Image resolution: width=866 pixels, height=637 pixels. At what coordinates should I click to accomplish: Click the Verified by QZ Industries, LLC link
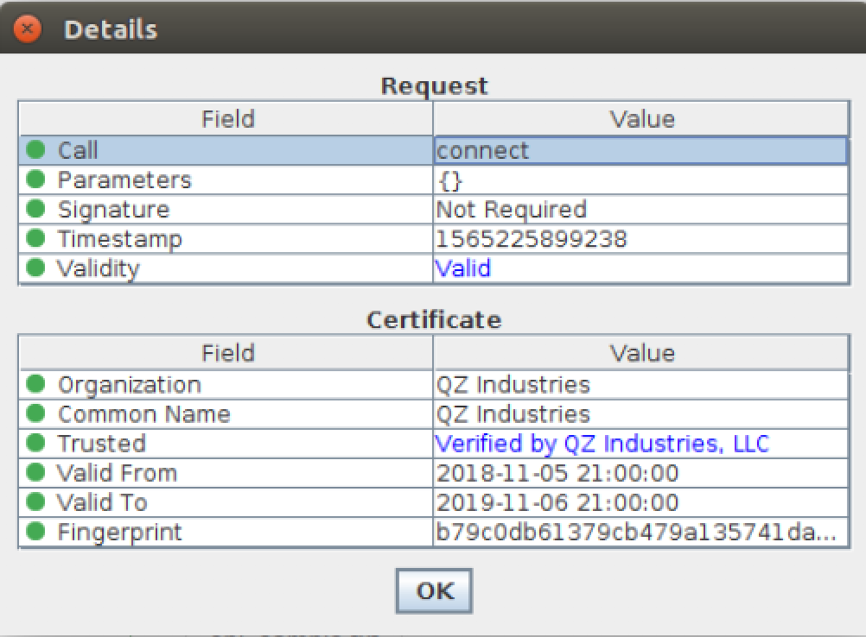(603, 443)
